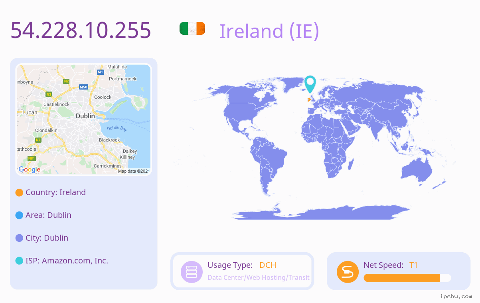Click the M50 road badge on map
480x303 pixels.
[83, 87]
